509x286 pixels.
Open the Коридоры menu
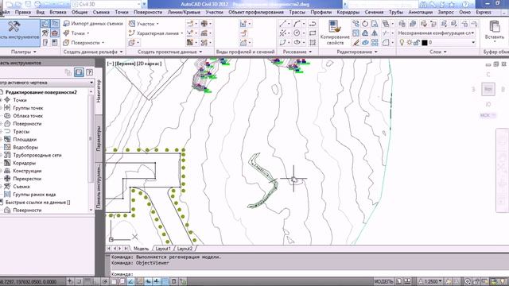[x=348, y=12]
